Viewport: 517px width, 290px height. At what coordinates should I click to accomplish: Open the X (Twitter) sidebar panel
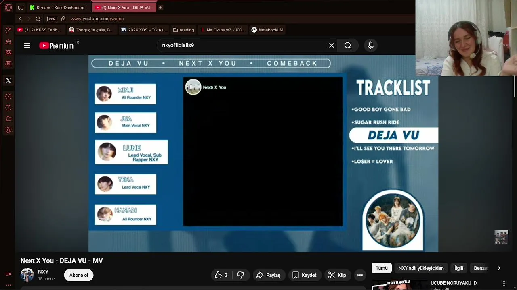(x=8, y=80)
